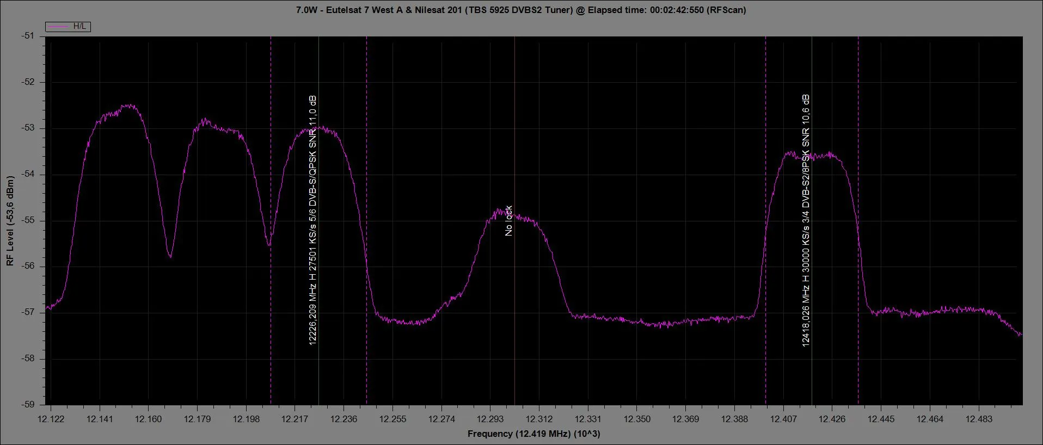The height and width of the screenshot is (445, 1043).
Task: Click the 12.122 frequency tick label
Action: (x=51, y=419)
